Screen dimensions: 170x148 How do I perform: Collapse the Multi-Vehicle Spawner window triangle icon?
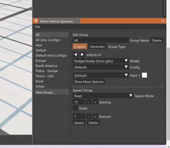point(36,21)
